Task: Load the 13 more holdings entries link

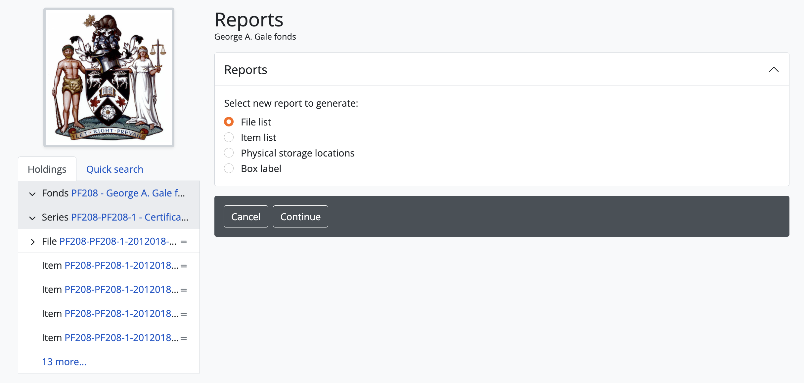Action: click(64, 362)
